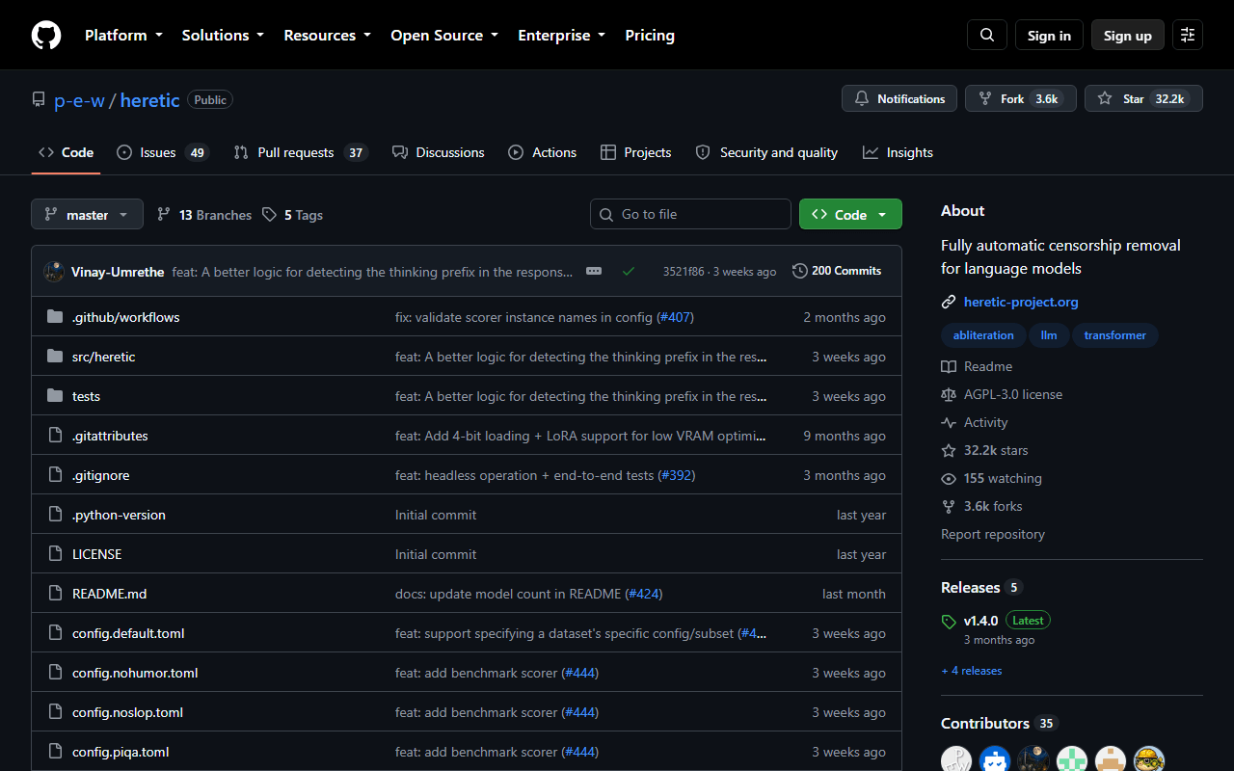Open the Projects tab
This screenshot has width=1234, height=771.
click(635, 152)
